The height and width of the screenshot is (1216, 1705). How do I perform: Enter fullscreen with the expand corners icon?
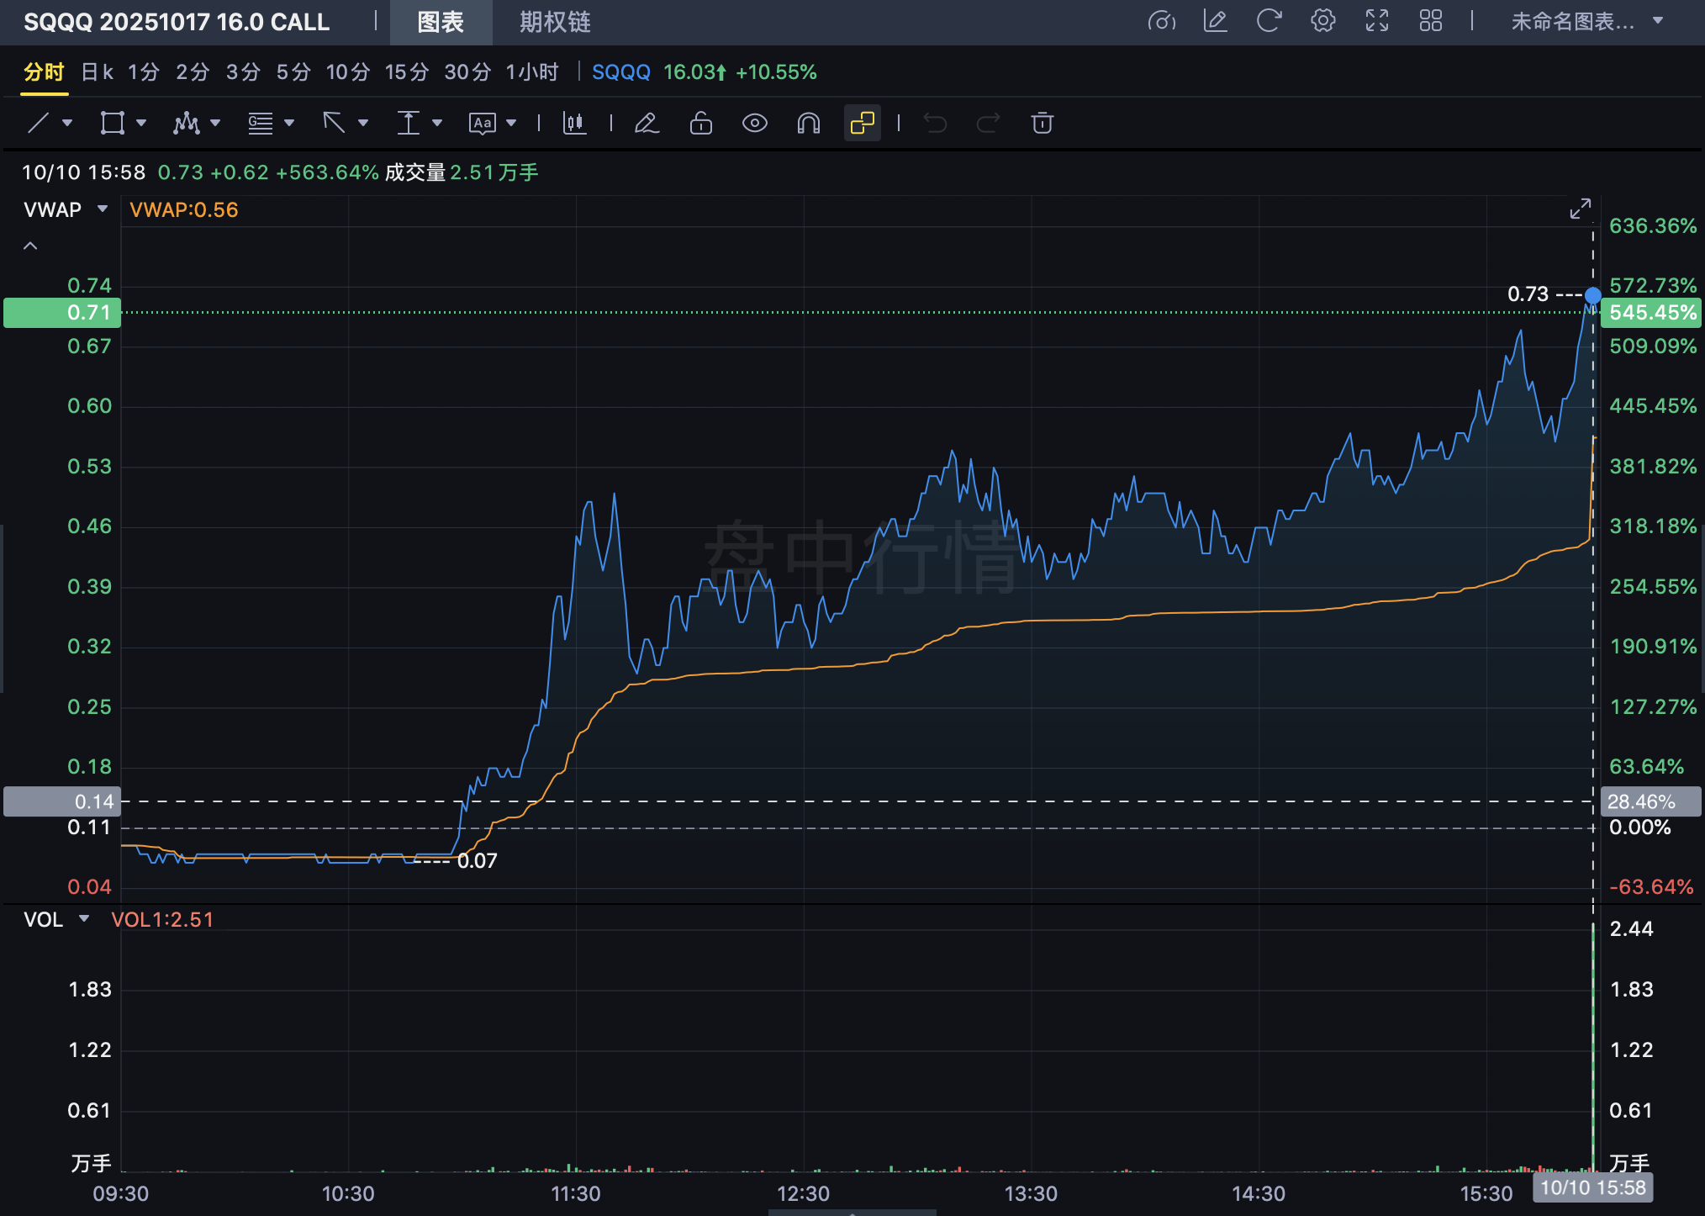[x=1376, y=21]
